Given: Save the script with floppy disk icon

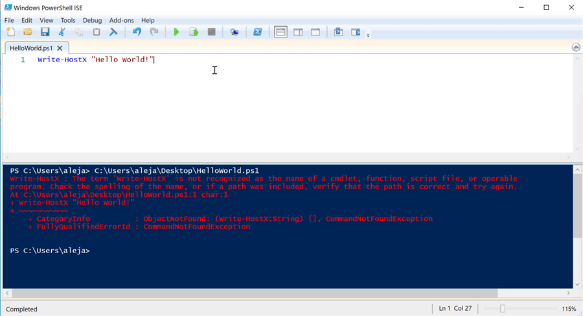Looking at the screenshot, I should click(x=45, y=32).
